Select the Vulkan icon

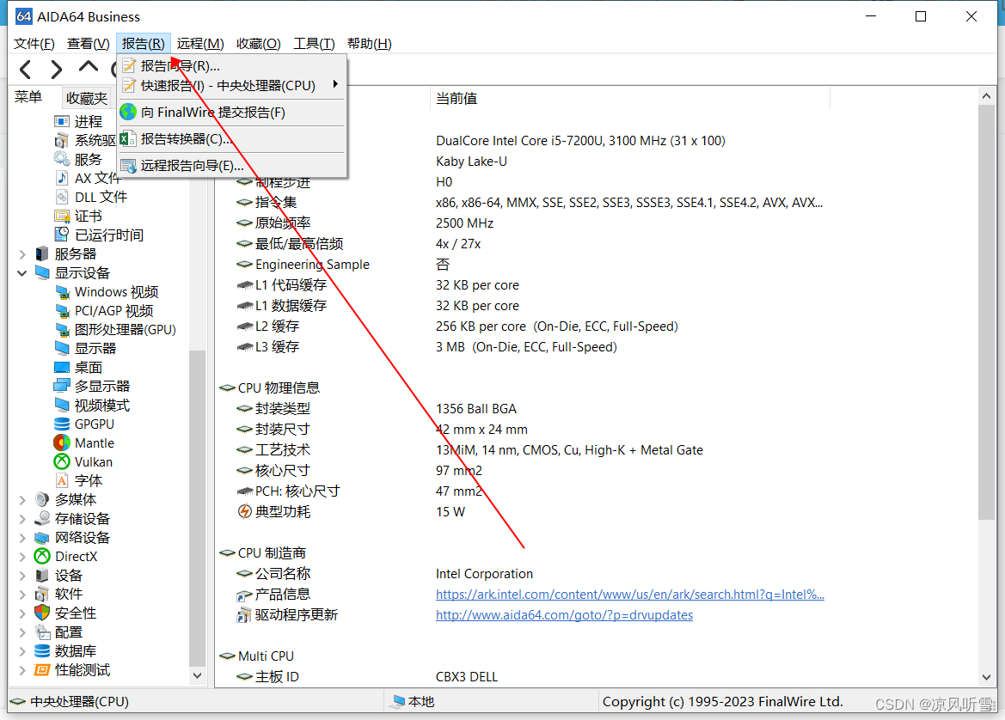[x=62, y=462]
